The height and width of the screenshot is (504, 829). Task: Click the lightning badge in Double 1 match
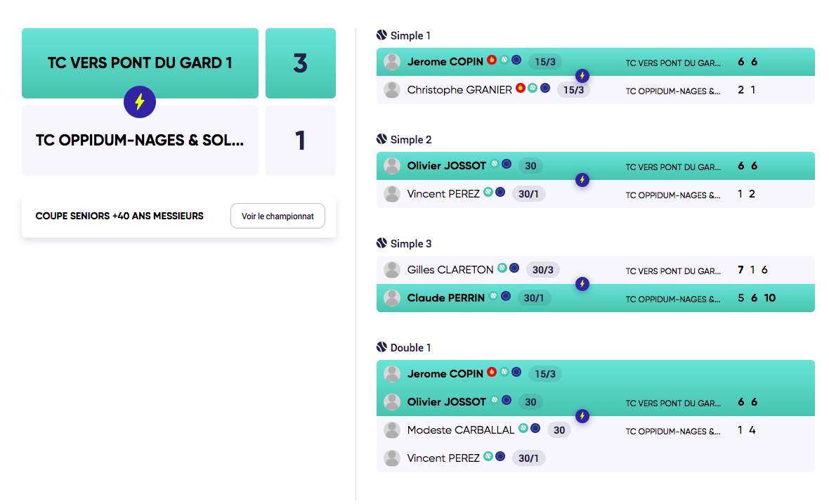pyautogui.click(x=582, y=416)
